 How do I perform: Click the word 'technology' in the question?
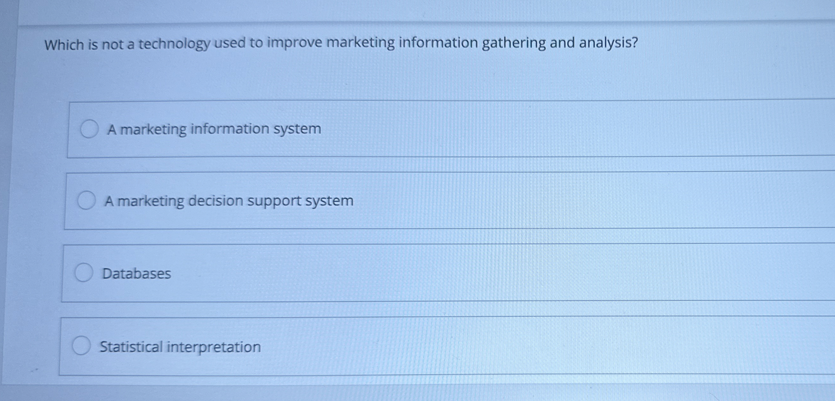pyautogui.click(x=175, y=44)
